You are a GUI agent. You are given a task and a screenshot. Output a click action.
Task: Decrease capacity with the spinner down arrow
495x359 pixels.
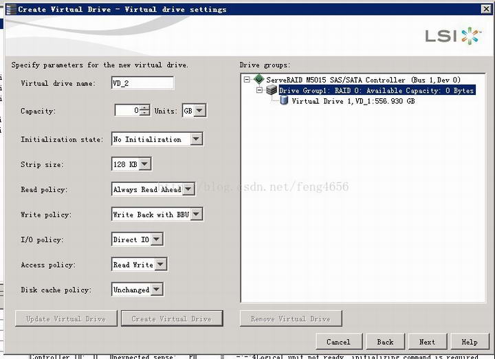(x=144, y=113)
